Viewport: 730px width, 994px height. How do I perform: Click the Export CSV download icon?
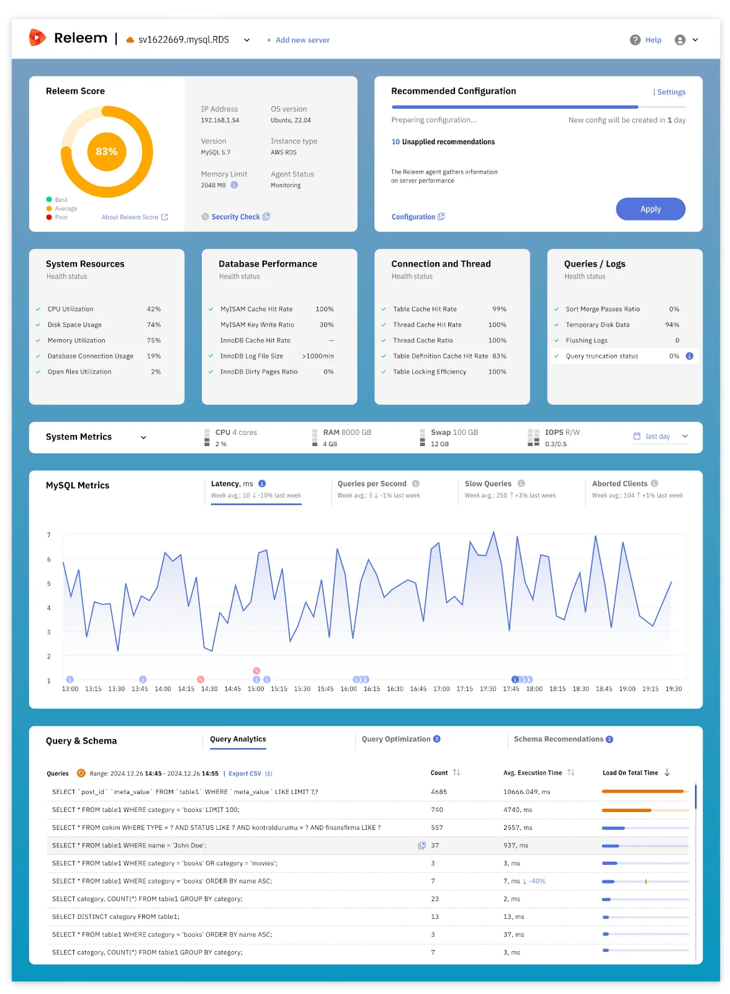click(x=269, y=773)
